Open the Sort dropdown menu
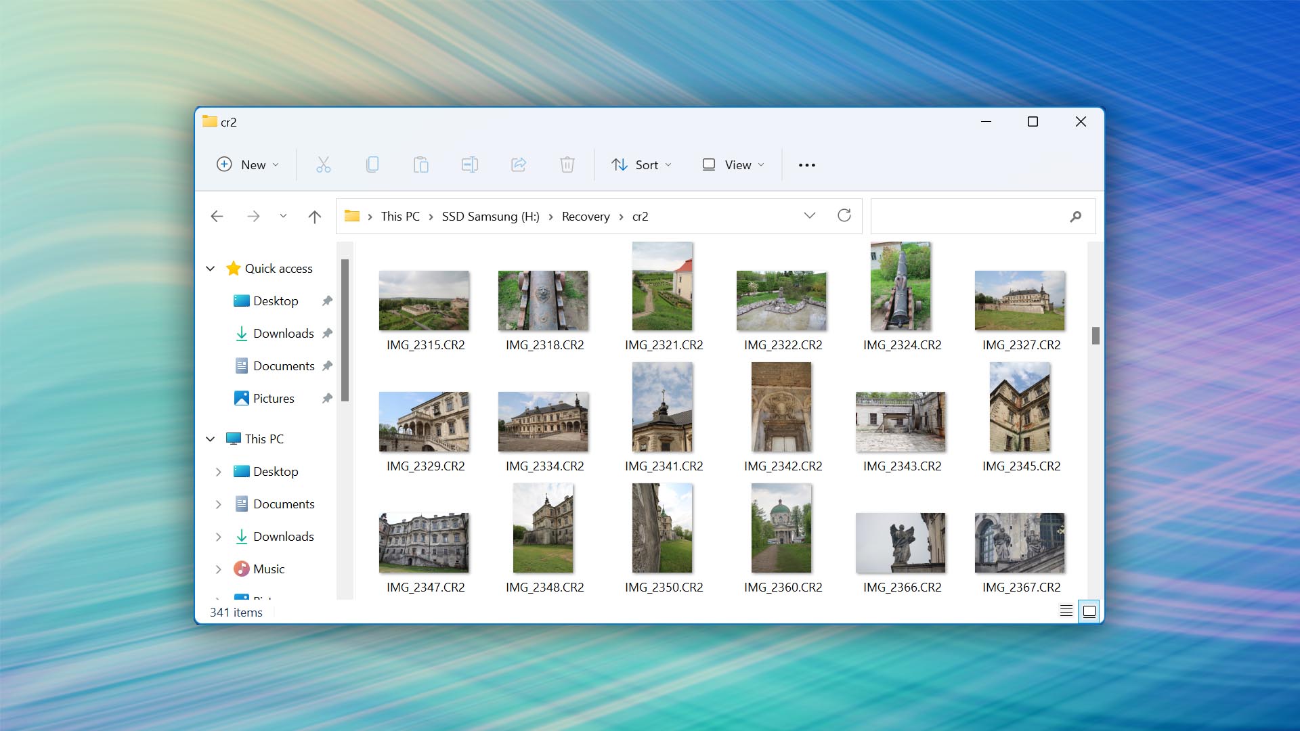1300x731 pixels. click(641, 164)
